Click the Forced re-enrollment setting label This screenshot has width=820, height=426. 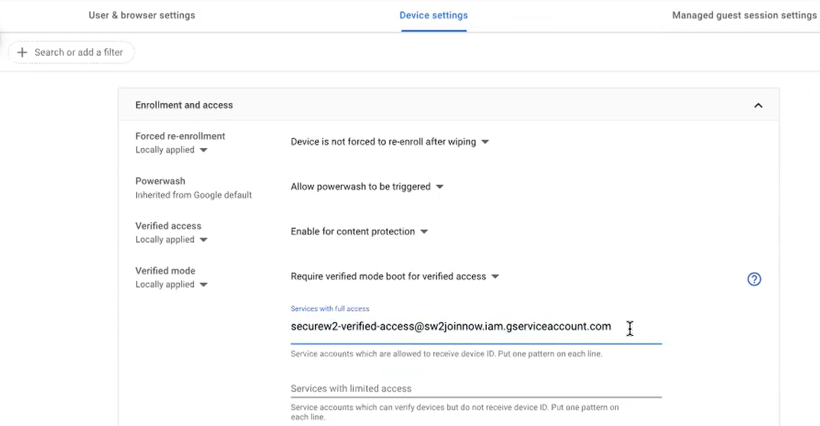point(180,137)
